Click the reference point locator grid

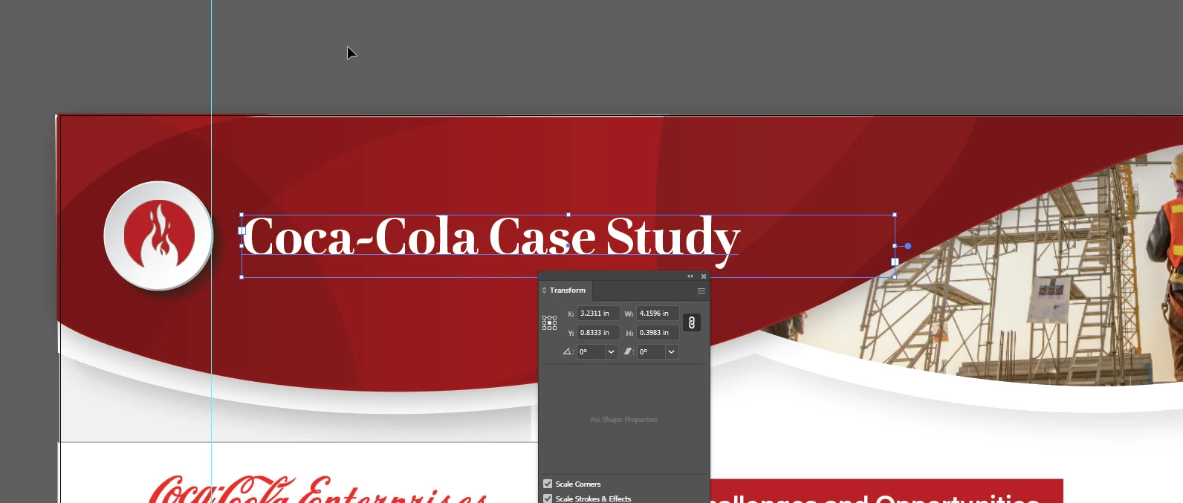[549, 322]
